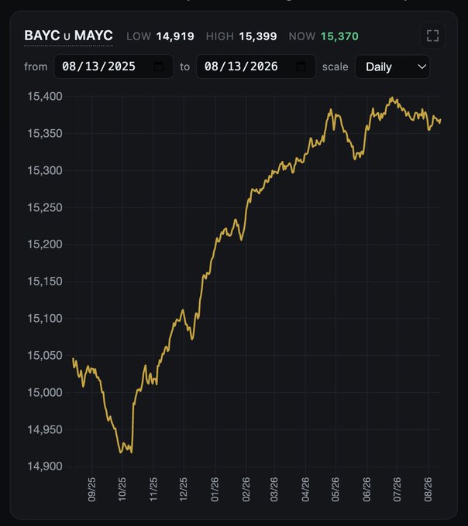Screen dimensions: 468x526
Task: Click the 01/26 x-axis label
Action: (215, 490)
